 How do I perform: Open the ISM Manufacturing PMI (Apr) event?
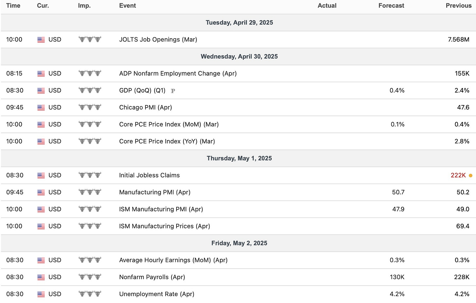161,209
